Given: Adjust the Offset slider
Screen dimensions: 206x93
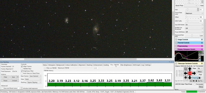Looking at the screenshot, I should tap(186, 17).
